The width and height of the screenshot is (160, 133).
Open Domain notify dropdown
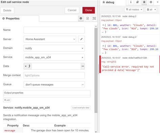click(x=54, y=48)
